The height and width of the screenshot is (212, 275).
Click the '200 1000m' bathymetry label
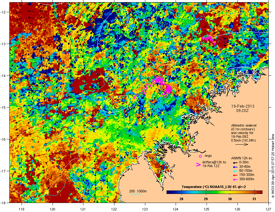click(138, 191)
